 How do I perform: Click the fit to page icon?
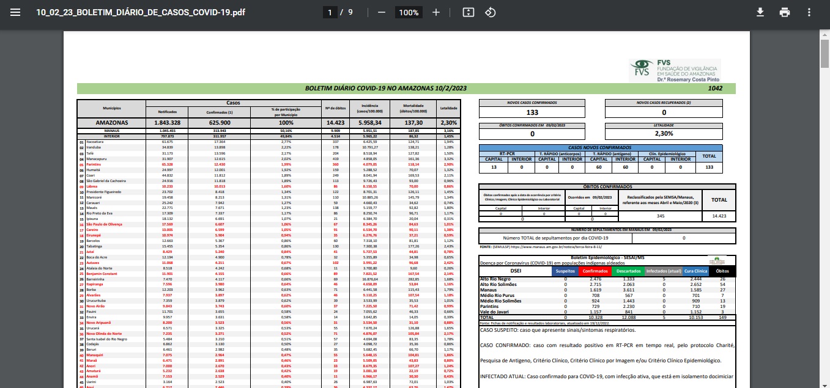pos(469,12)
